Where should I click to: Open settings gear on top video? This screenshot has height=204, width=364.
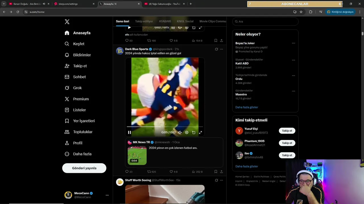pyautogui.click(x=187, y=27)
